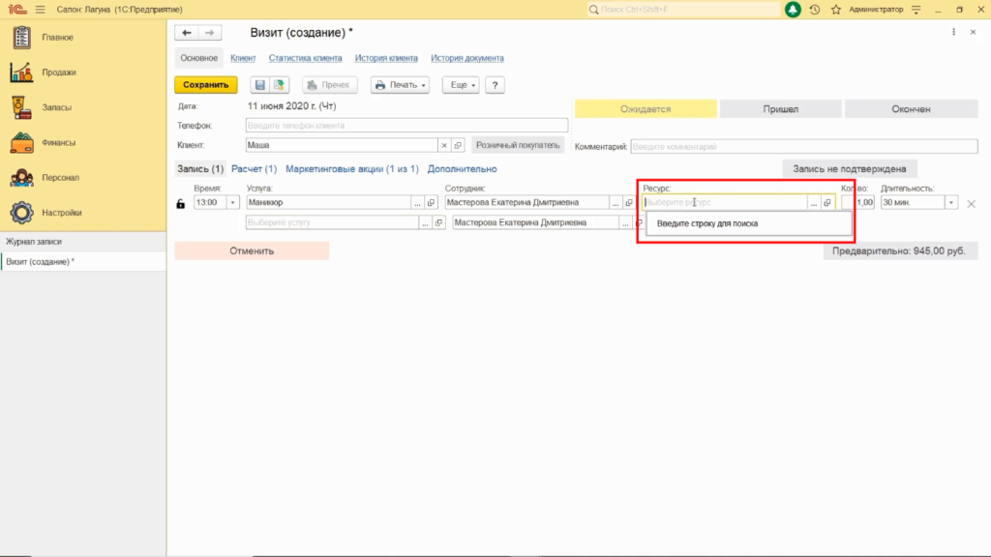
Task: Go back with the left arrow
Action: click(187, 33)
